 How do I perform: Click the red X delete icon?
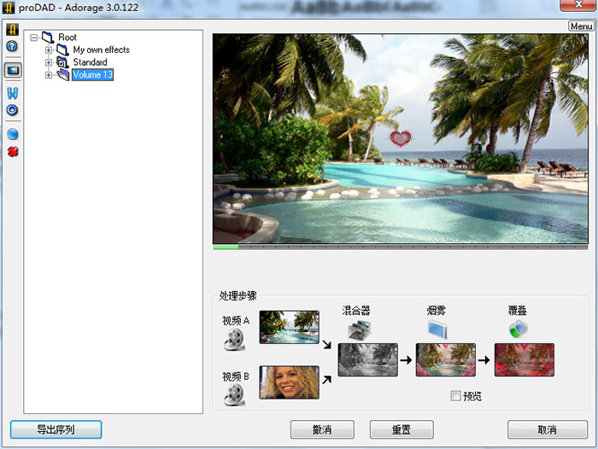coord(13,152)
